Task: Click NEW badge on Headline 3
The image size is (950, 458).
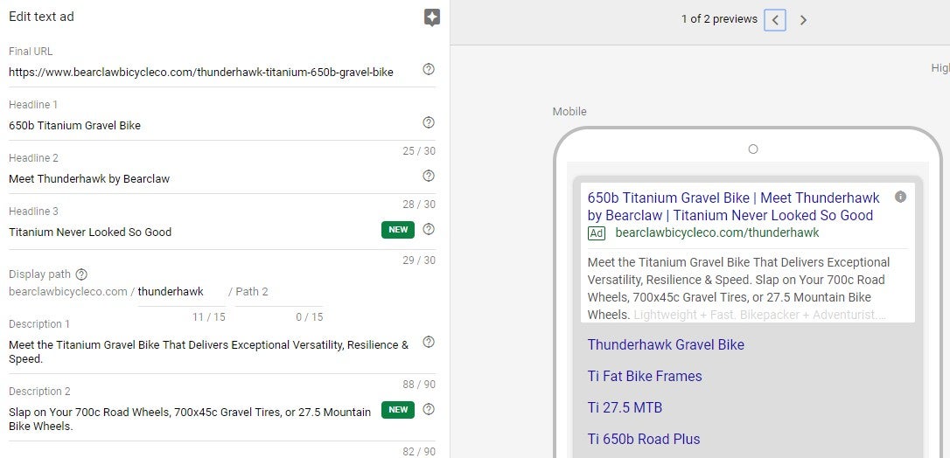Action: point(398,230)
